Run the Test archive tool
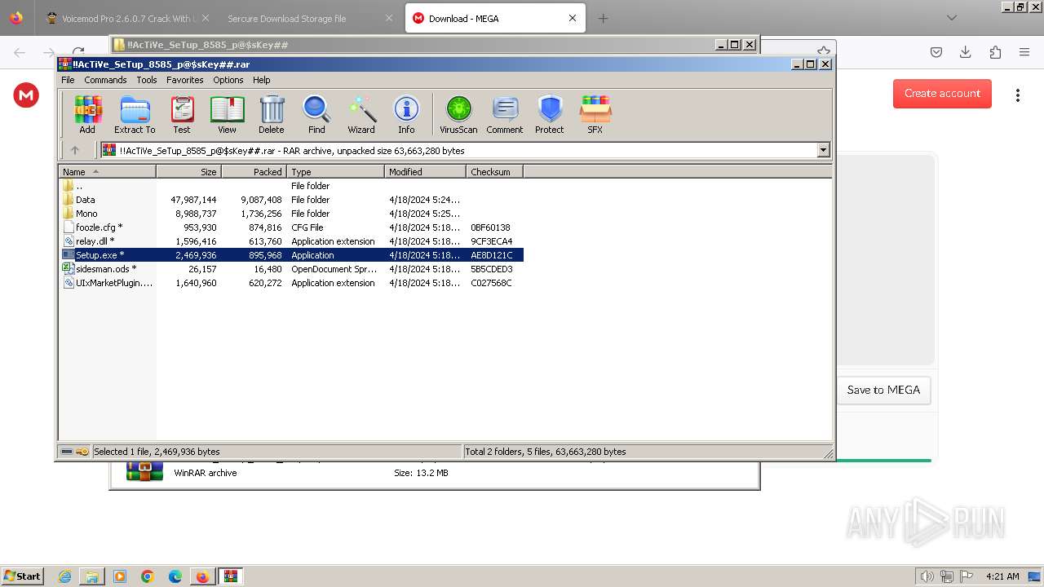Viewport: 1044px width, 587px height. (182, 114)
